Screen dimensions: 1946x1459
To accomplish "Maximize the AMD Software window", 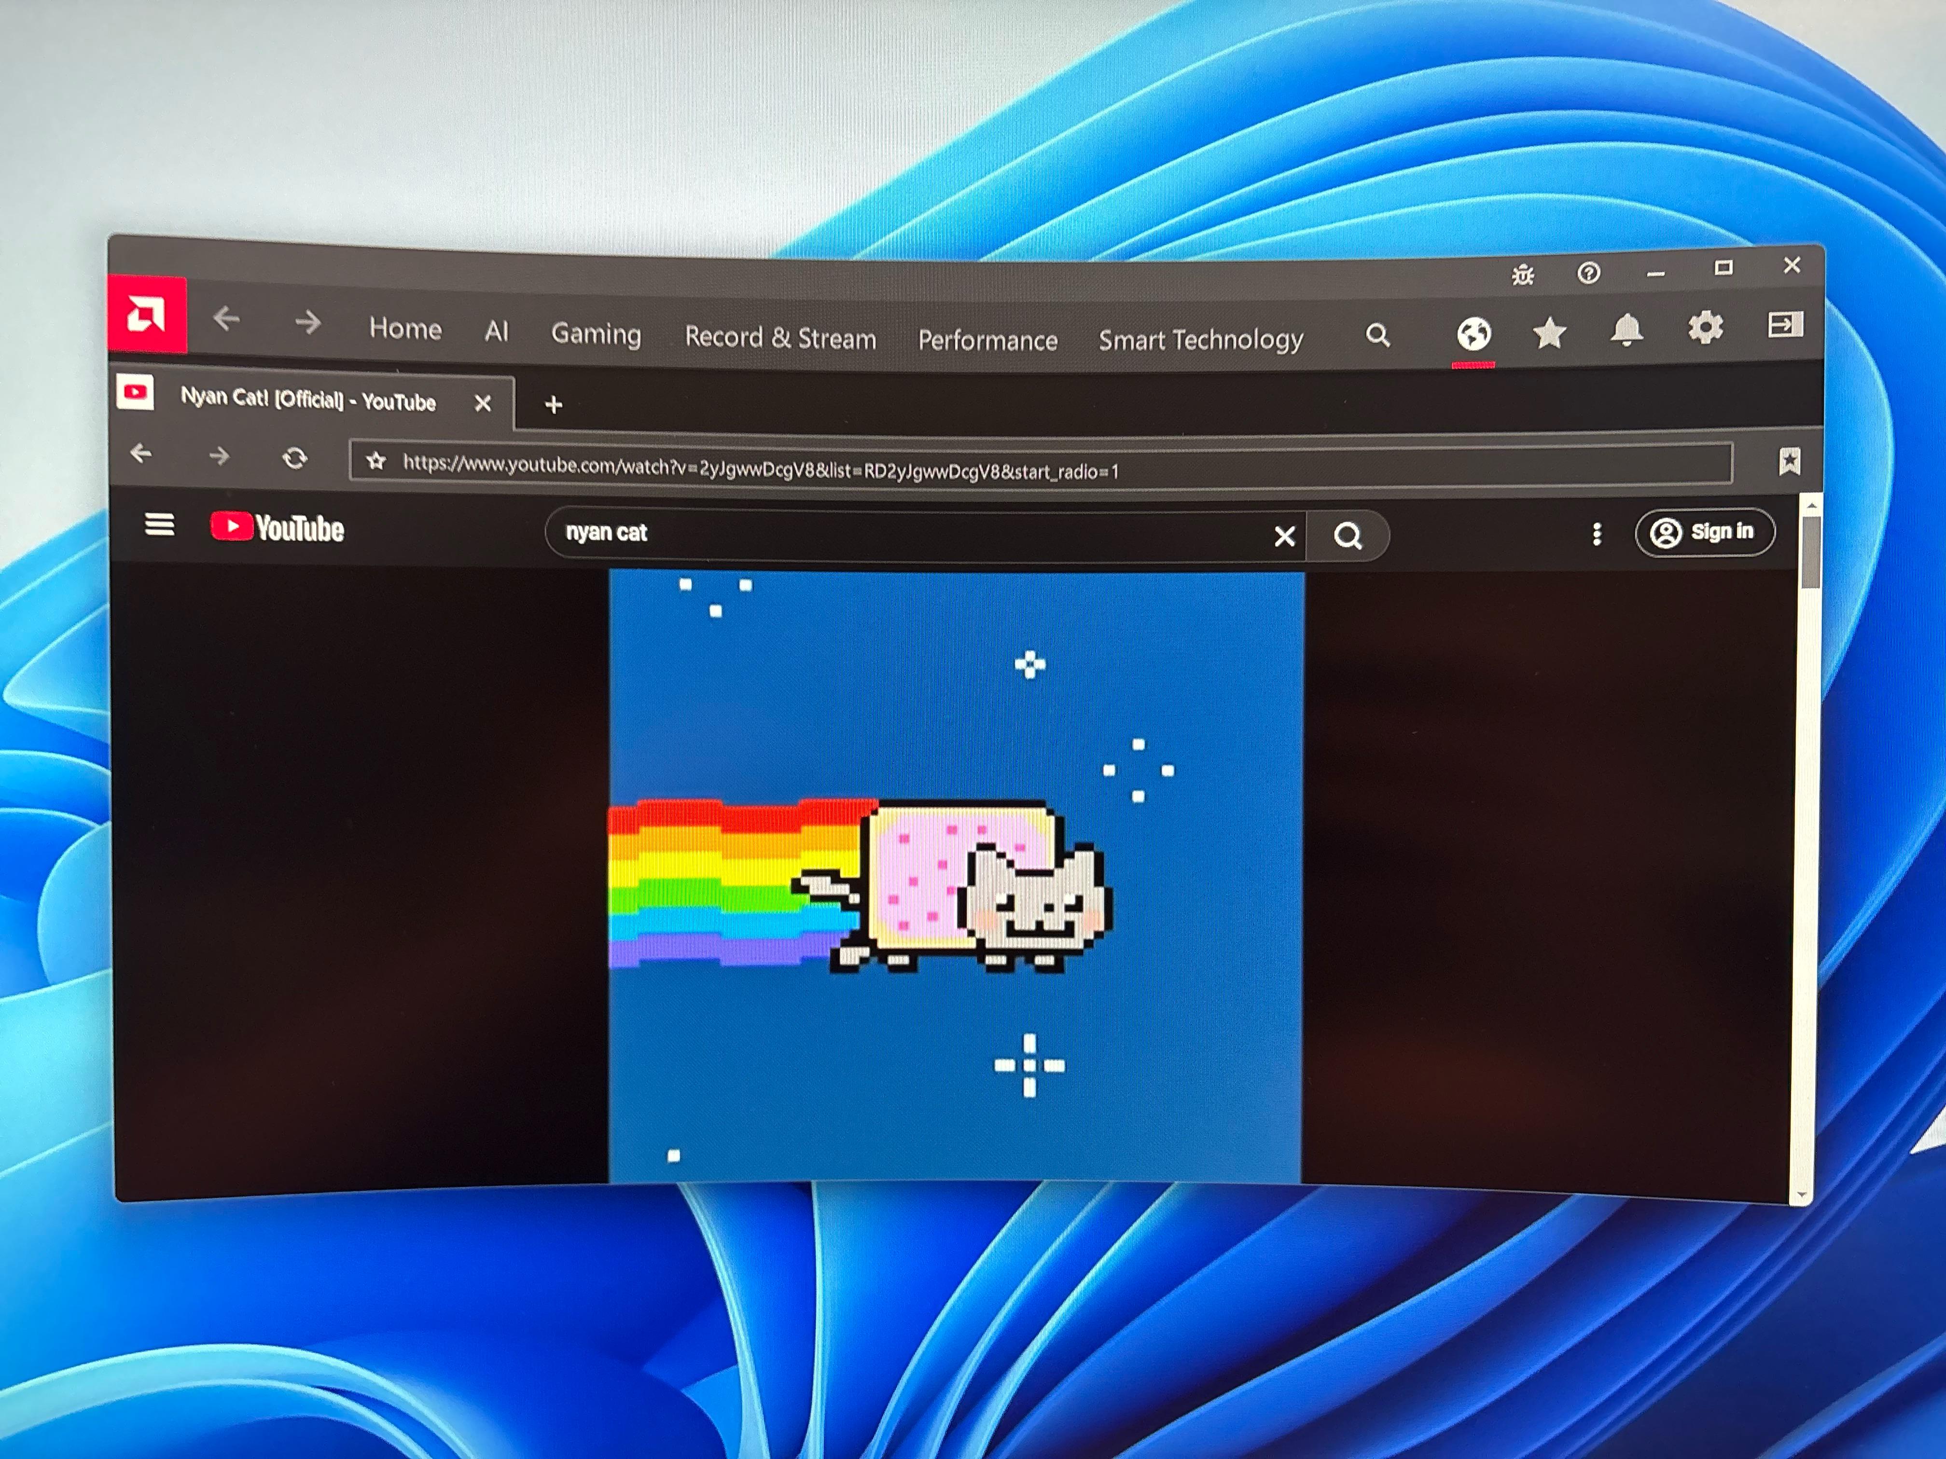I will coord(1724,267).
